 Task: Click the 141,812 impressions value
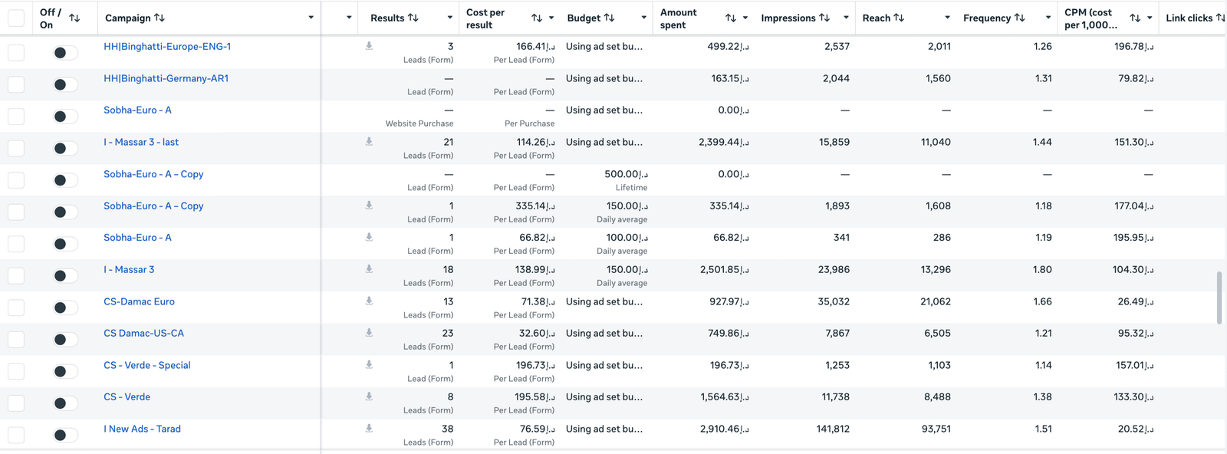pos(833,429)
